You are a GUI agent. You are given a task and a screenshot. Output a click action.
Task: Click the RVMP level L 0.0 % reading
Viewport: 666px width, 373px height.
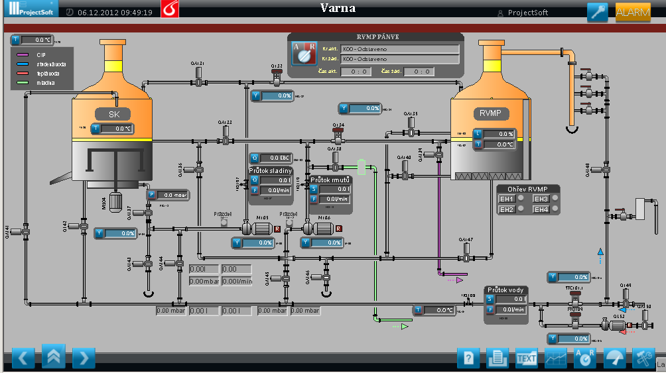pos(494,134)
